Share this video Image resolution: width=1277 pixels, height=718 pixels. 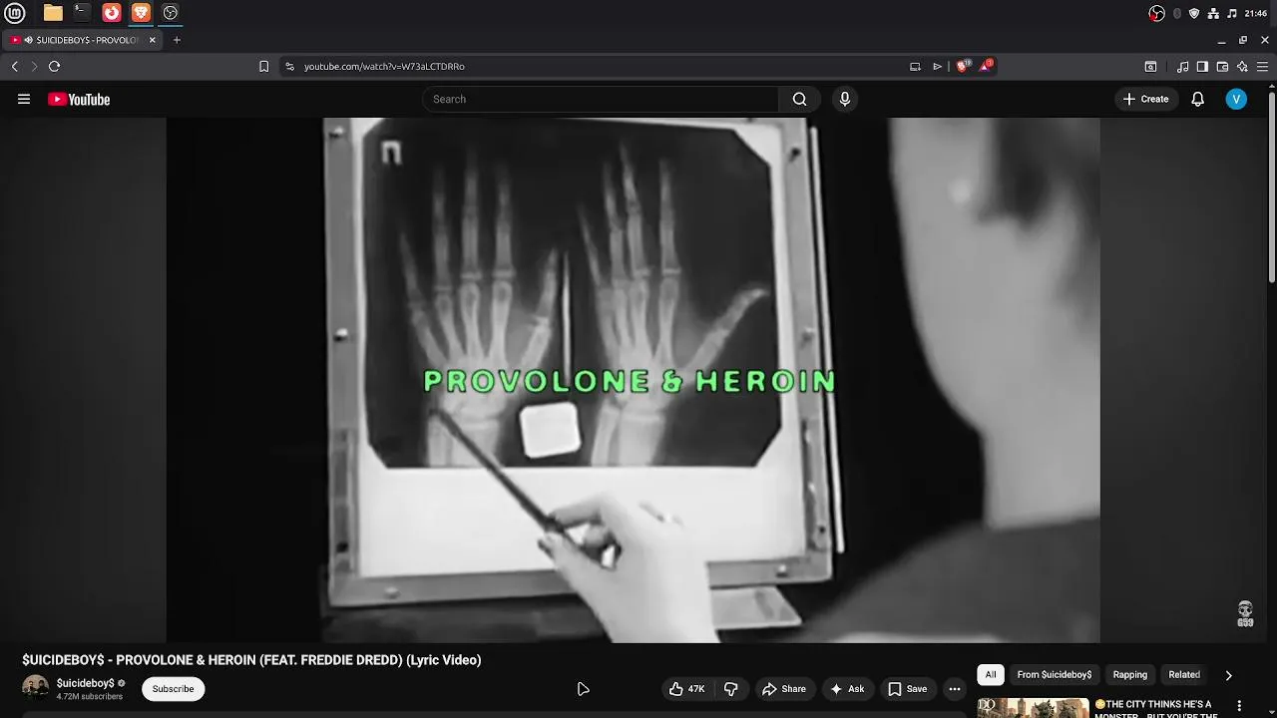(784, 689)
